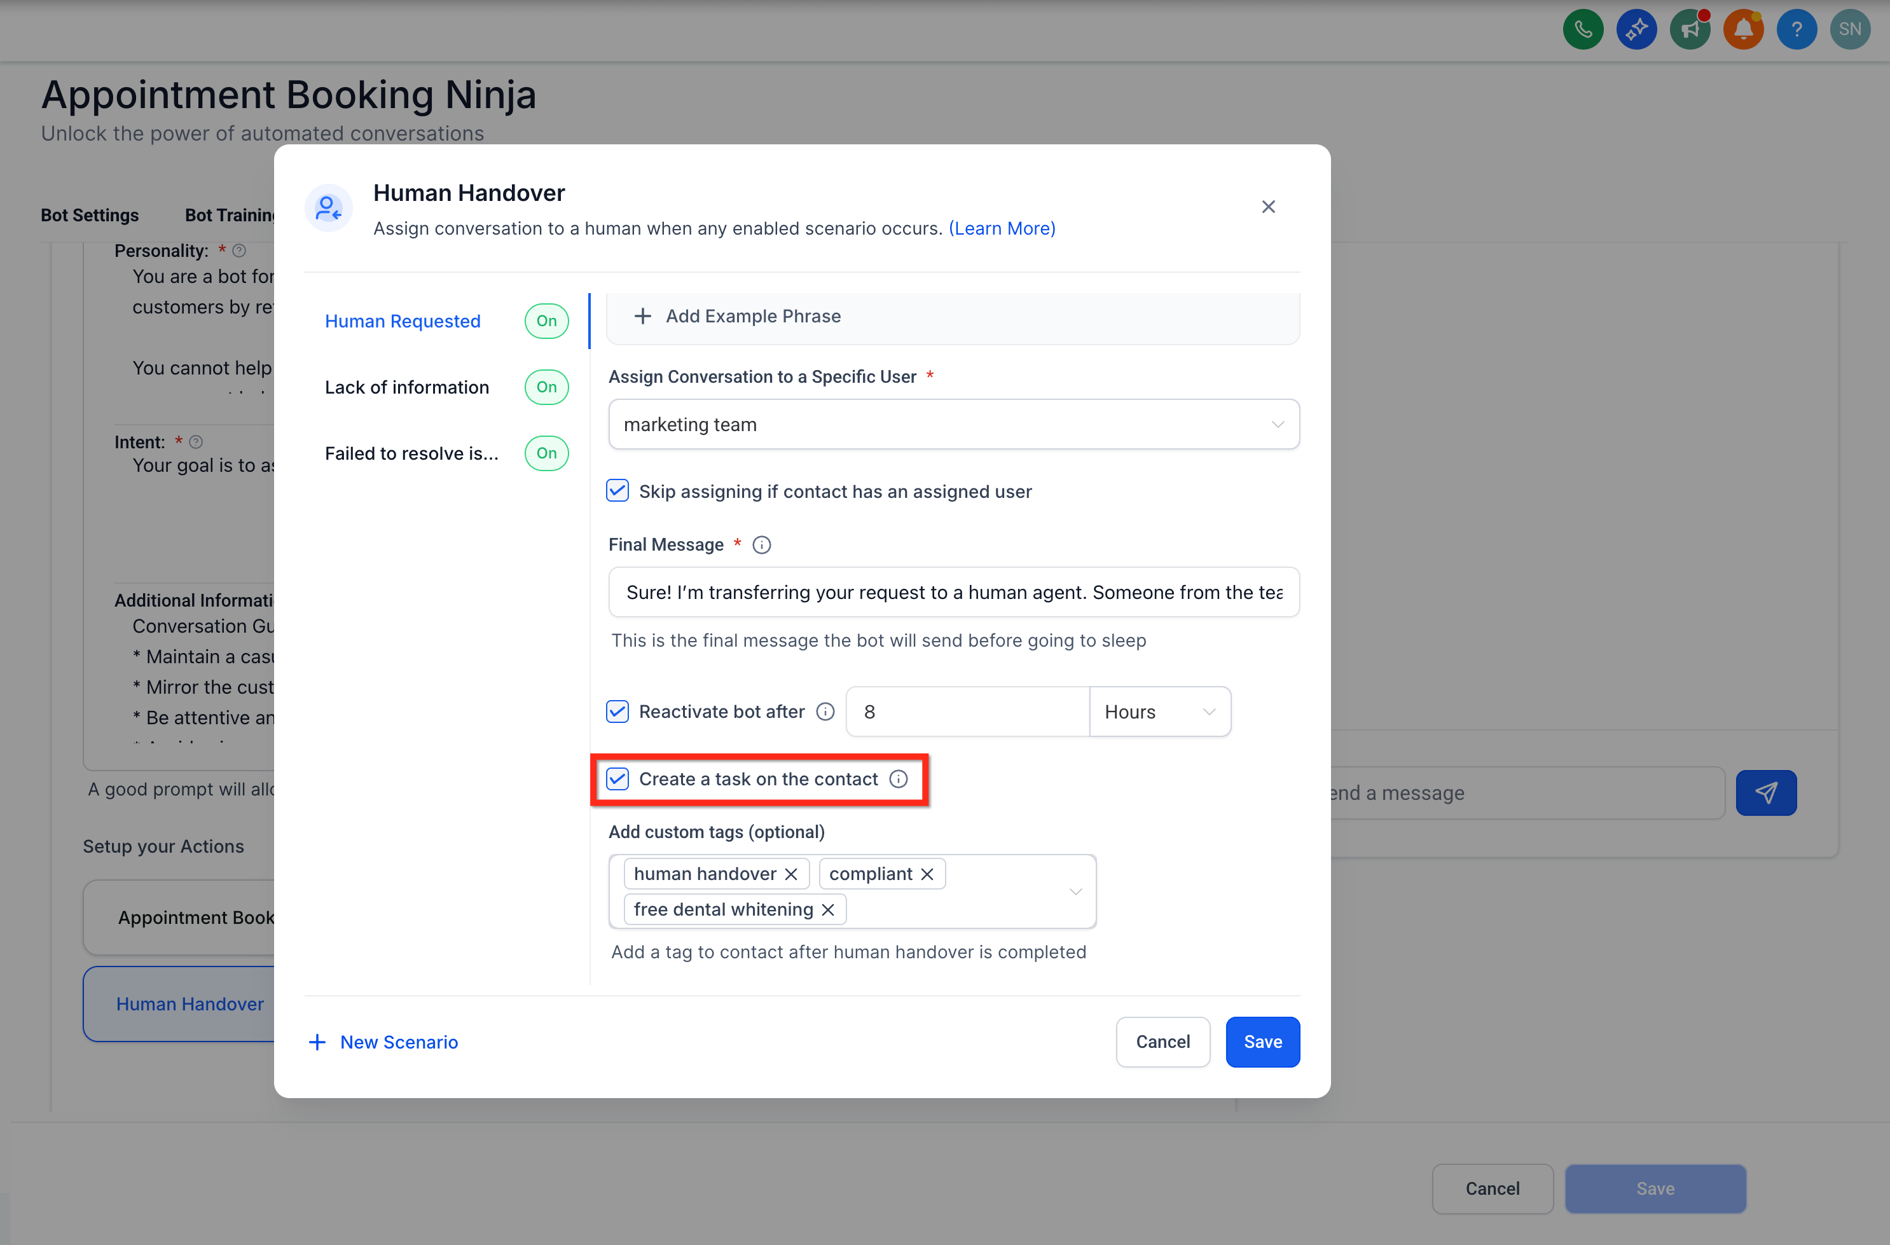Remove the human handover tag
This screenshot has height=1245, width=1890.
(791, 874)
